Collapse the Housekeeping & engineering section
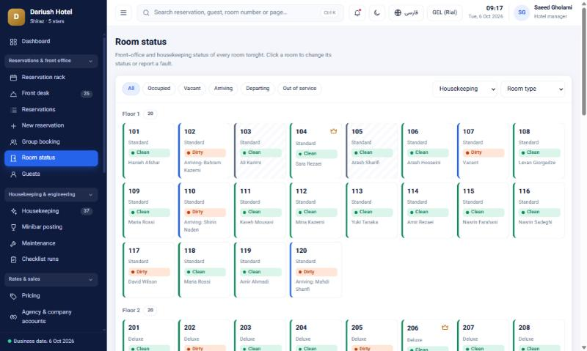 51,194
